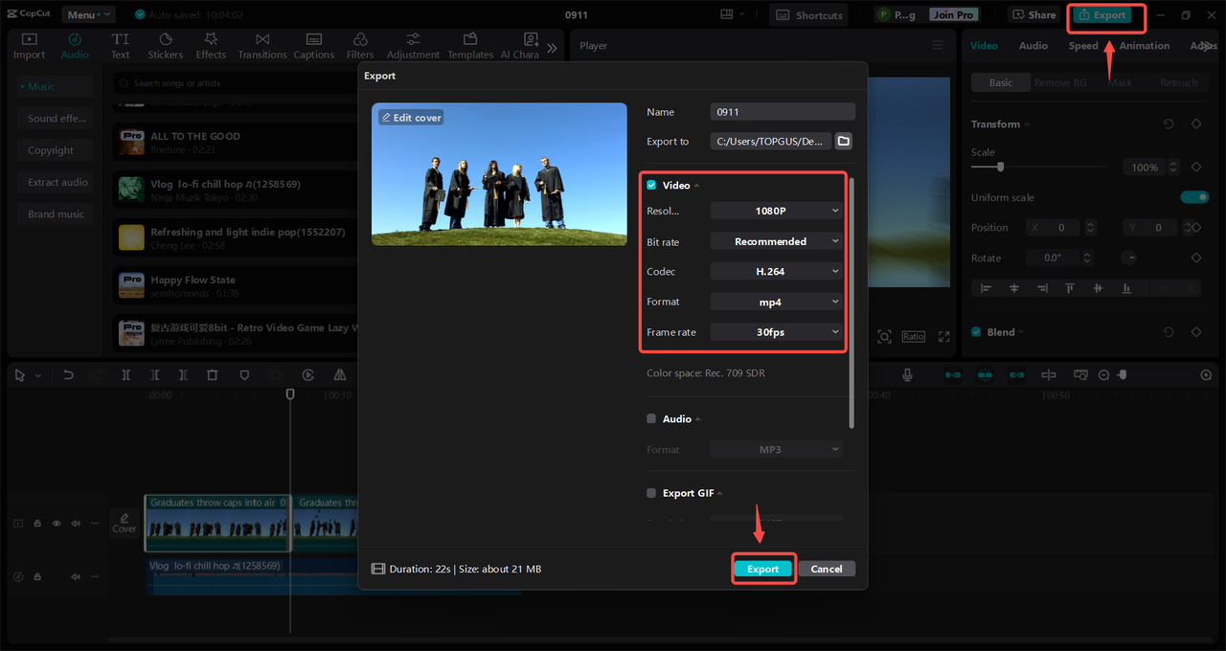Switch to the Animation tab
Viewport: 1226px width, 651px height.
pos(1145,46)
